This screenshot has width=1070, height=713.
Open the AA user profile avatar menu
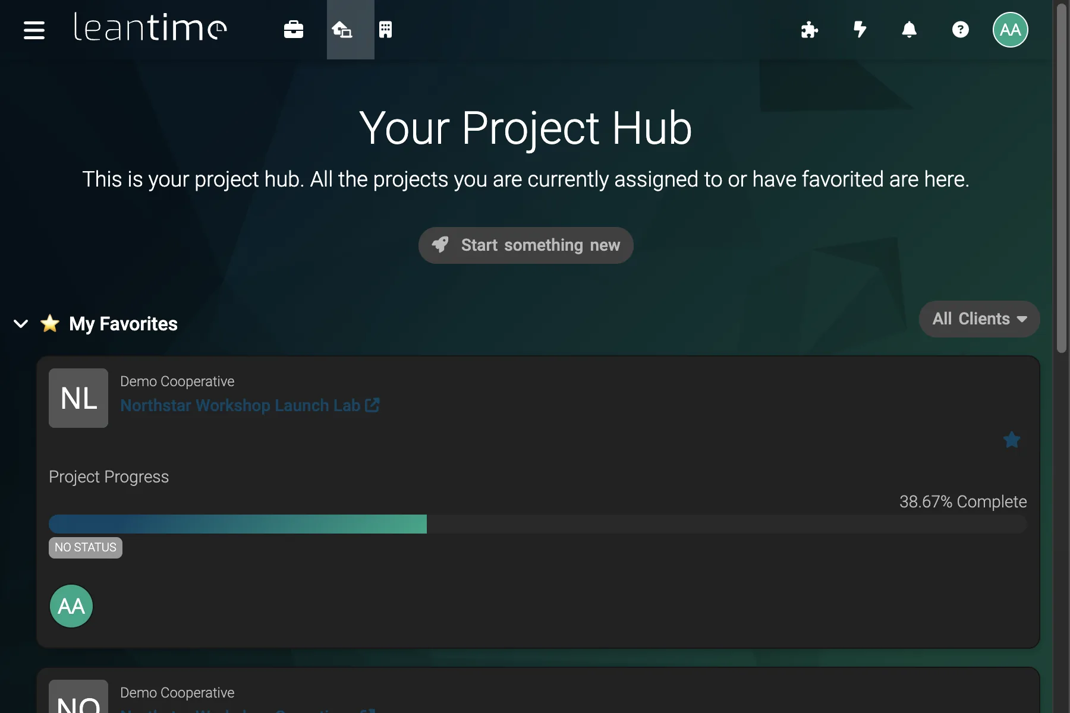click(x=1010, y=30)
